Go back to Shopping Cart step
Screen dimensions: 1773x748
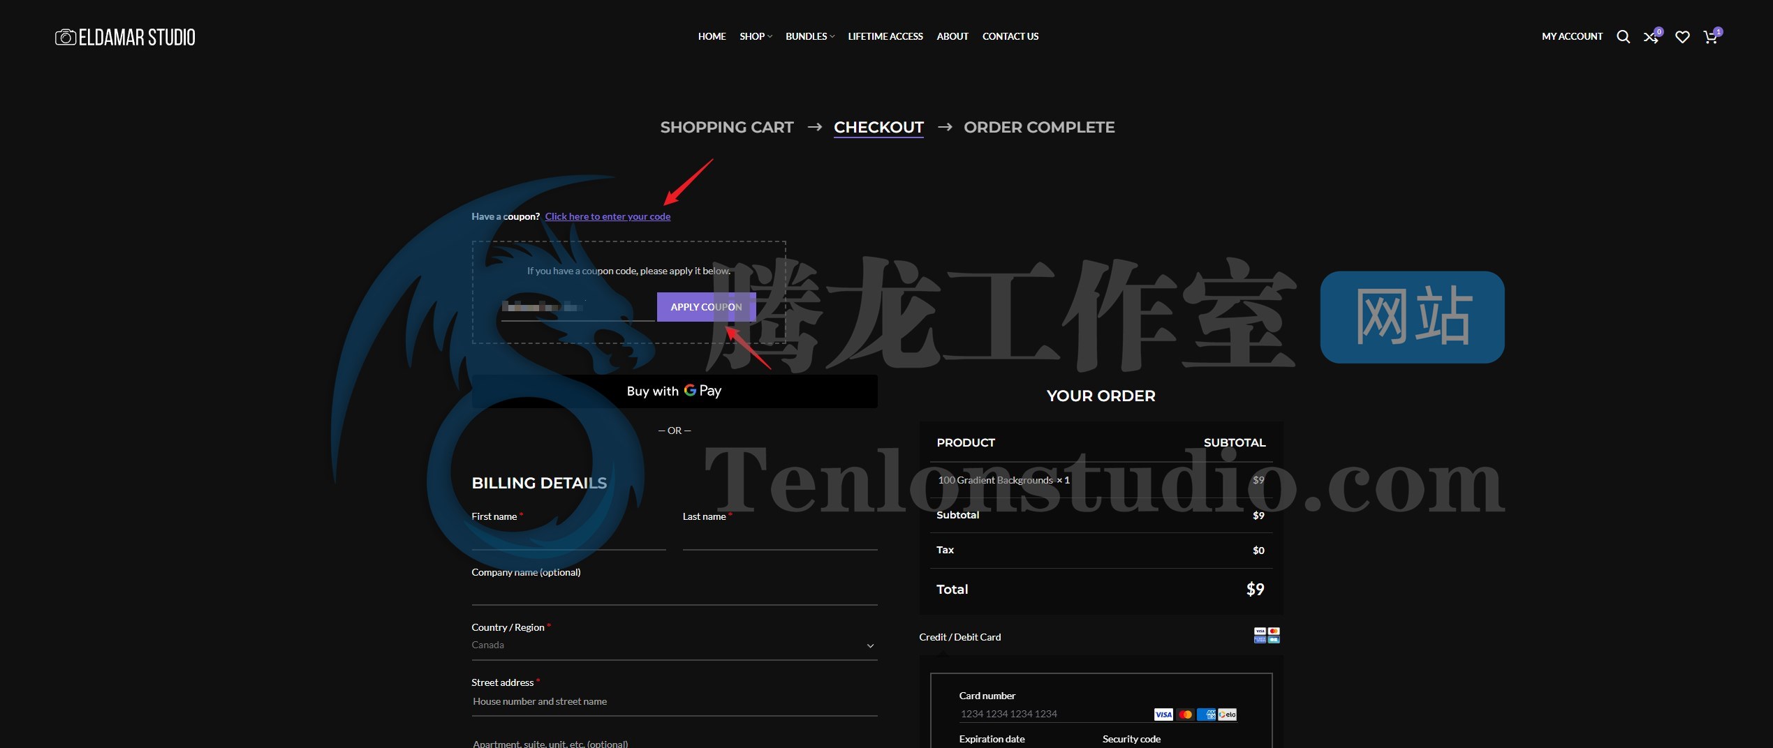[x=727, y=127]
